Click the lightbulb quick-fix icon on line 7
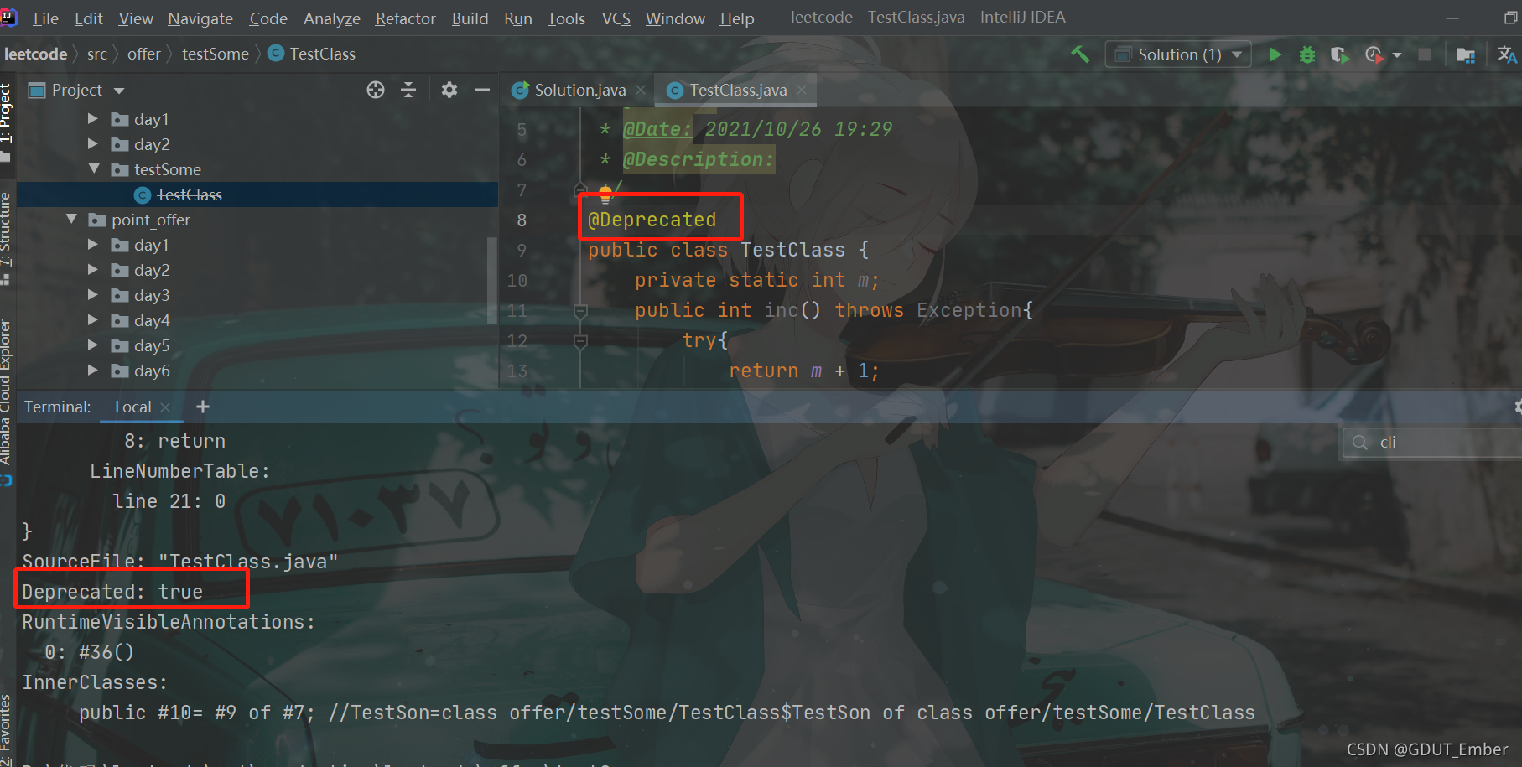The height and width of the screenshot is (767, 1522). point(605,194)
